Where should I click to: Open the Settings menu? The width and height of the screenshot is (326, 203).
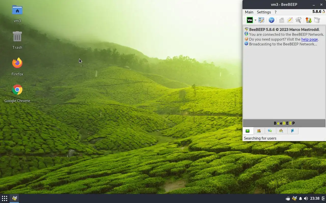(x=264, y=12)
